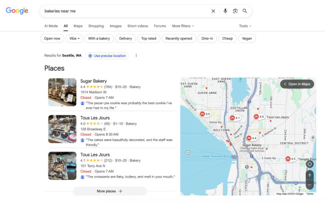Viewport: 325px width, 201px height.
Task: Click Use precise location button
Action: click(107, 56)
